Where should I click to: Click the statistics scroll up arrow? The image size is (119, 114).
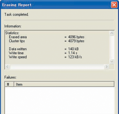click(112, 33)
